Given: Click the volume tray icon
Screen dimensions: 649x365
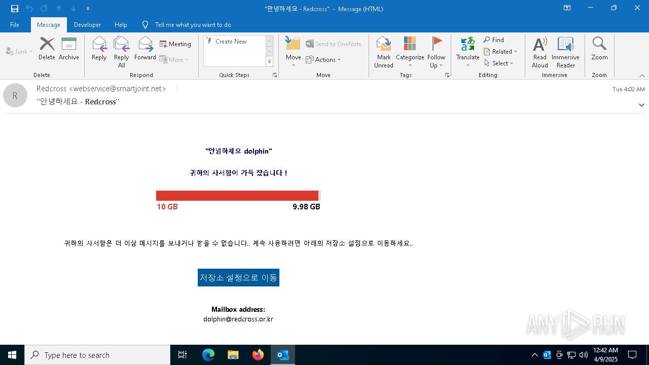Looking at the screenshot, I should coord(584,355).
